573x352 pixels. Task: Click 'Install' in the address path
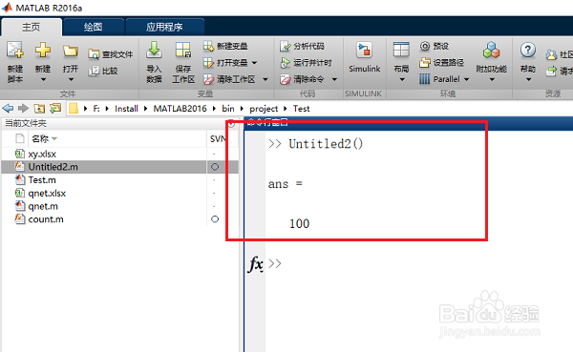click(x=126, y=109)
